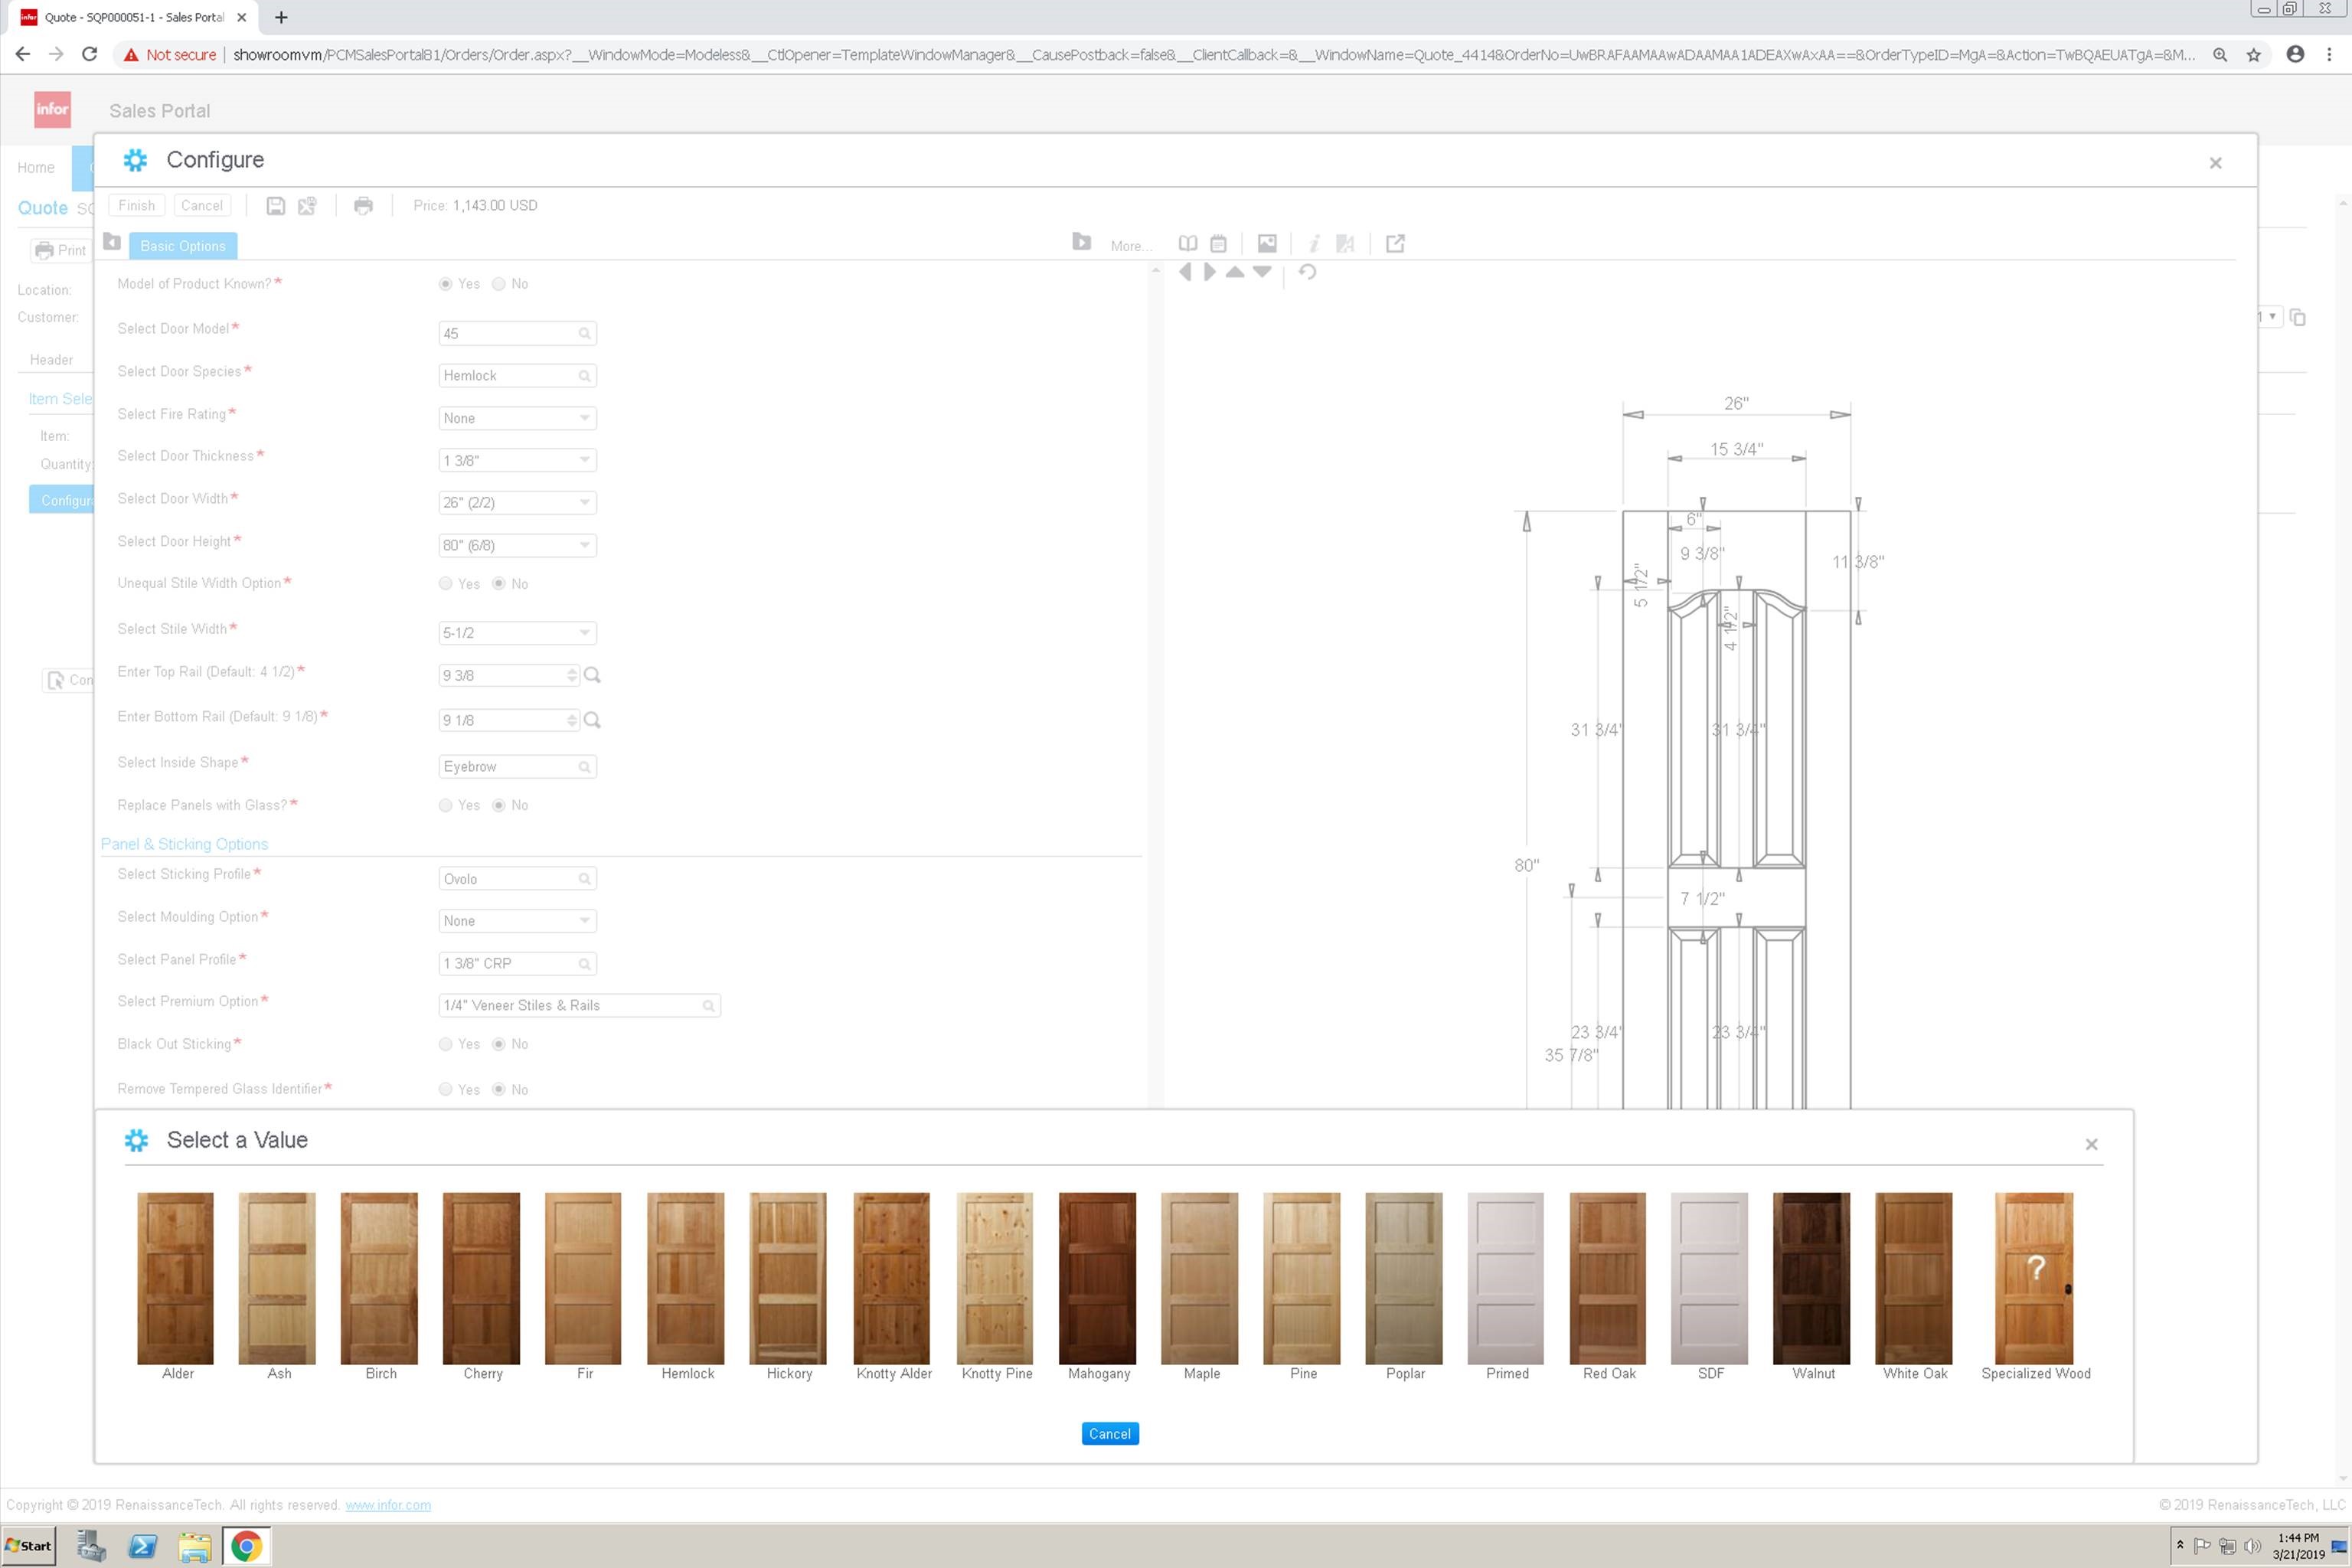
Task: Click the save configuration disk icon
Action: pyautogui.click(x=275, y=206)
